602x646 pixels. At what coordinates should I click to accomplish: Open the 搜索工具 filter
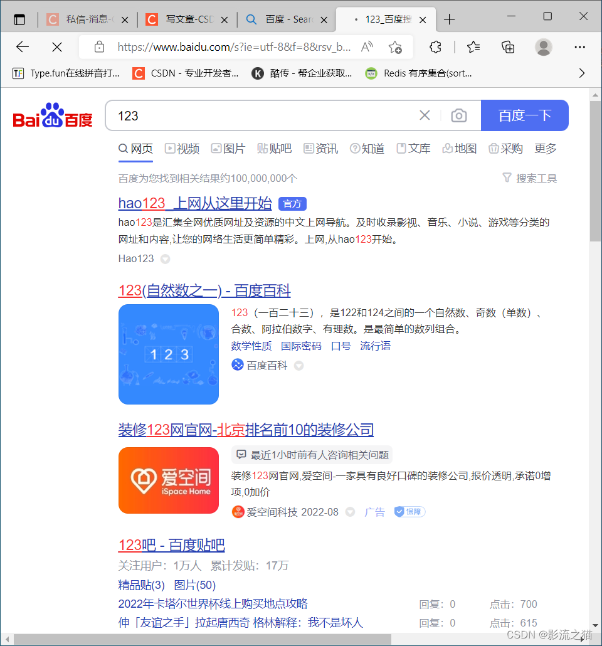pos(530,178)
